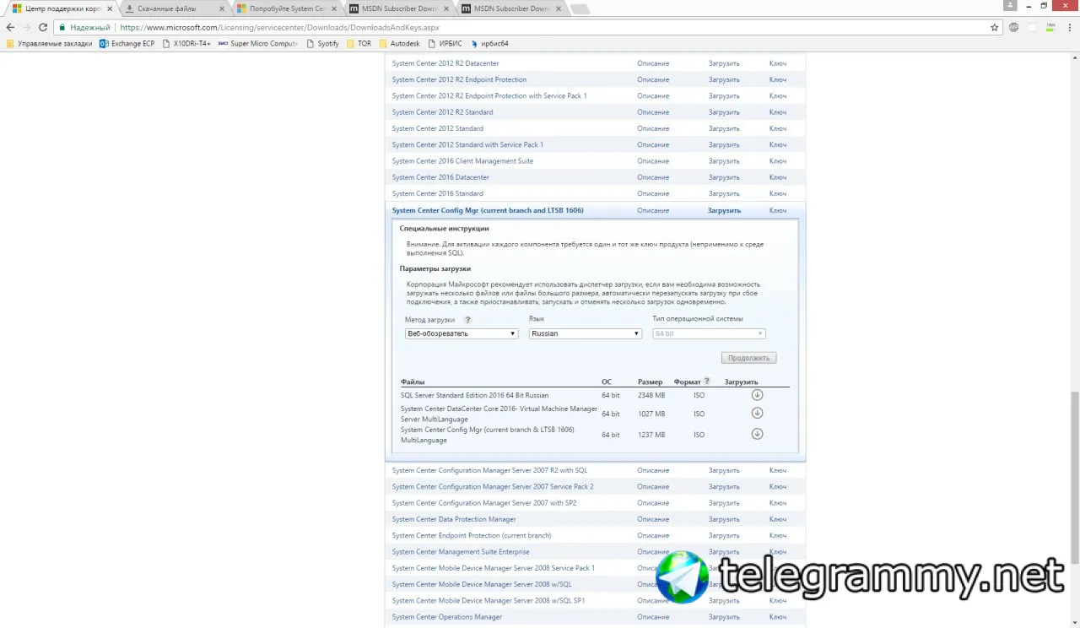Viewport: 1080px width, 628px height.
Task: Click Ключ for System Center Operations Manager
Action: point(778,617)
